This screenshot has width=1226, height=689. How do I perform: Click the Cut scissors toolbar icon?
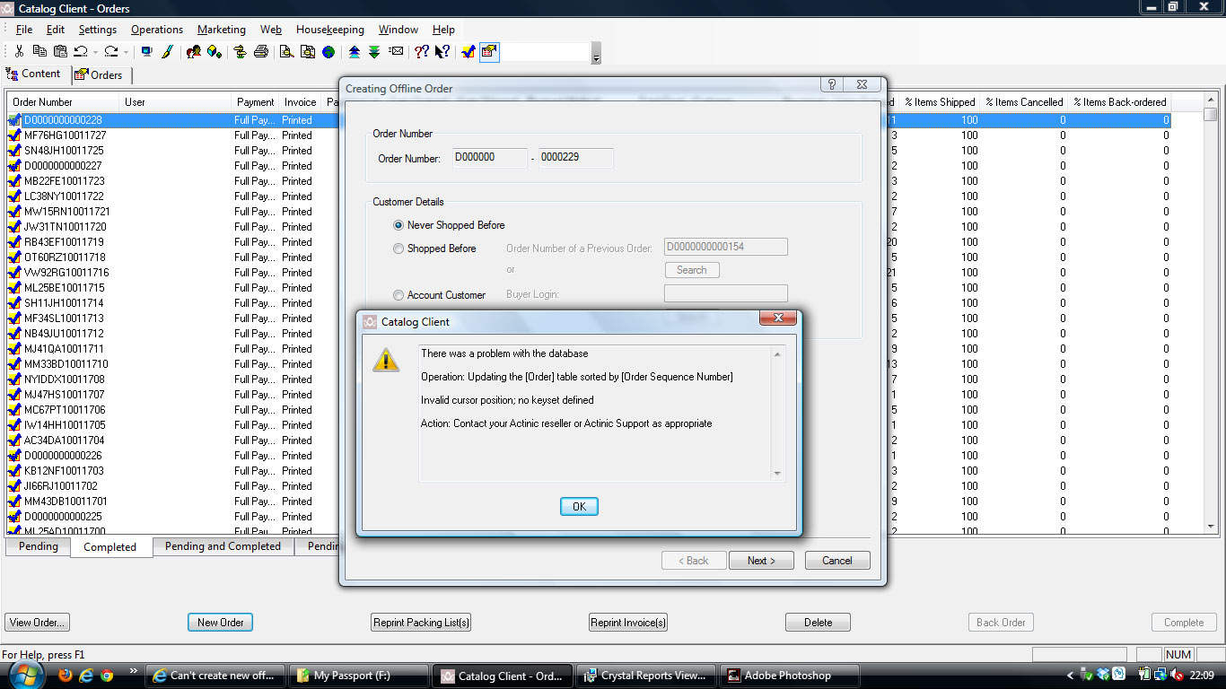tap(19, 52)
